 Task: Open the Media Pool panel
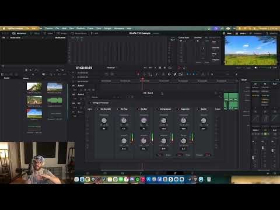19,33
